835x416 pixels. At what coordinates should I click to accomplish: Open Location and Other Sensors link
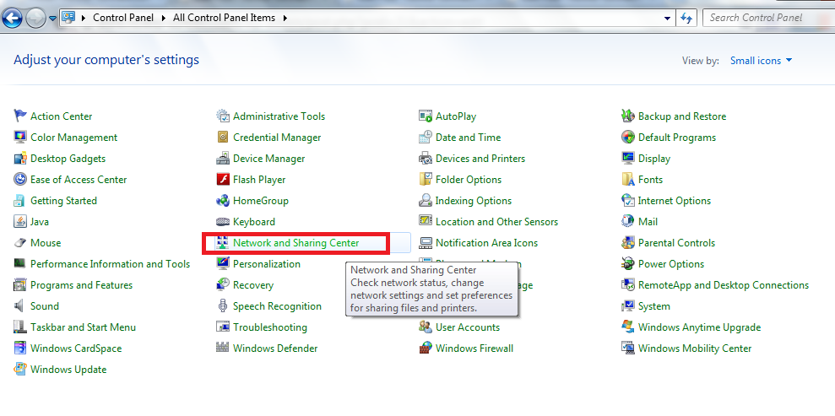[496, 222]
